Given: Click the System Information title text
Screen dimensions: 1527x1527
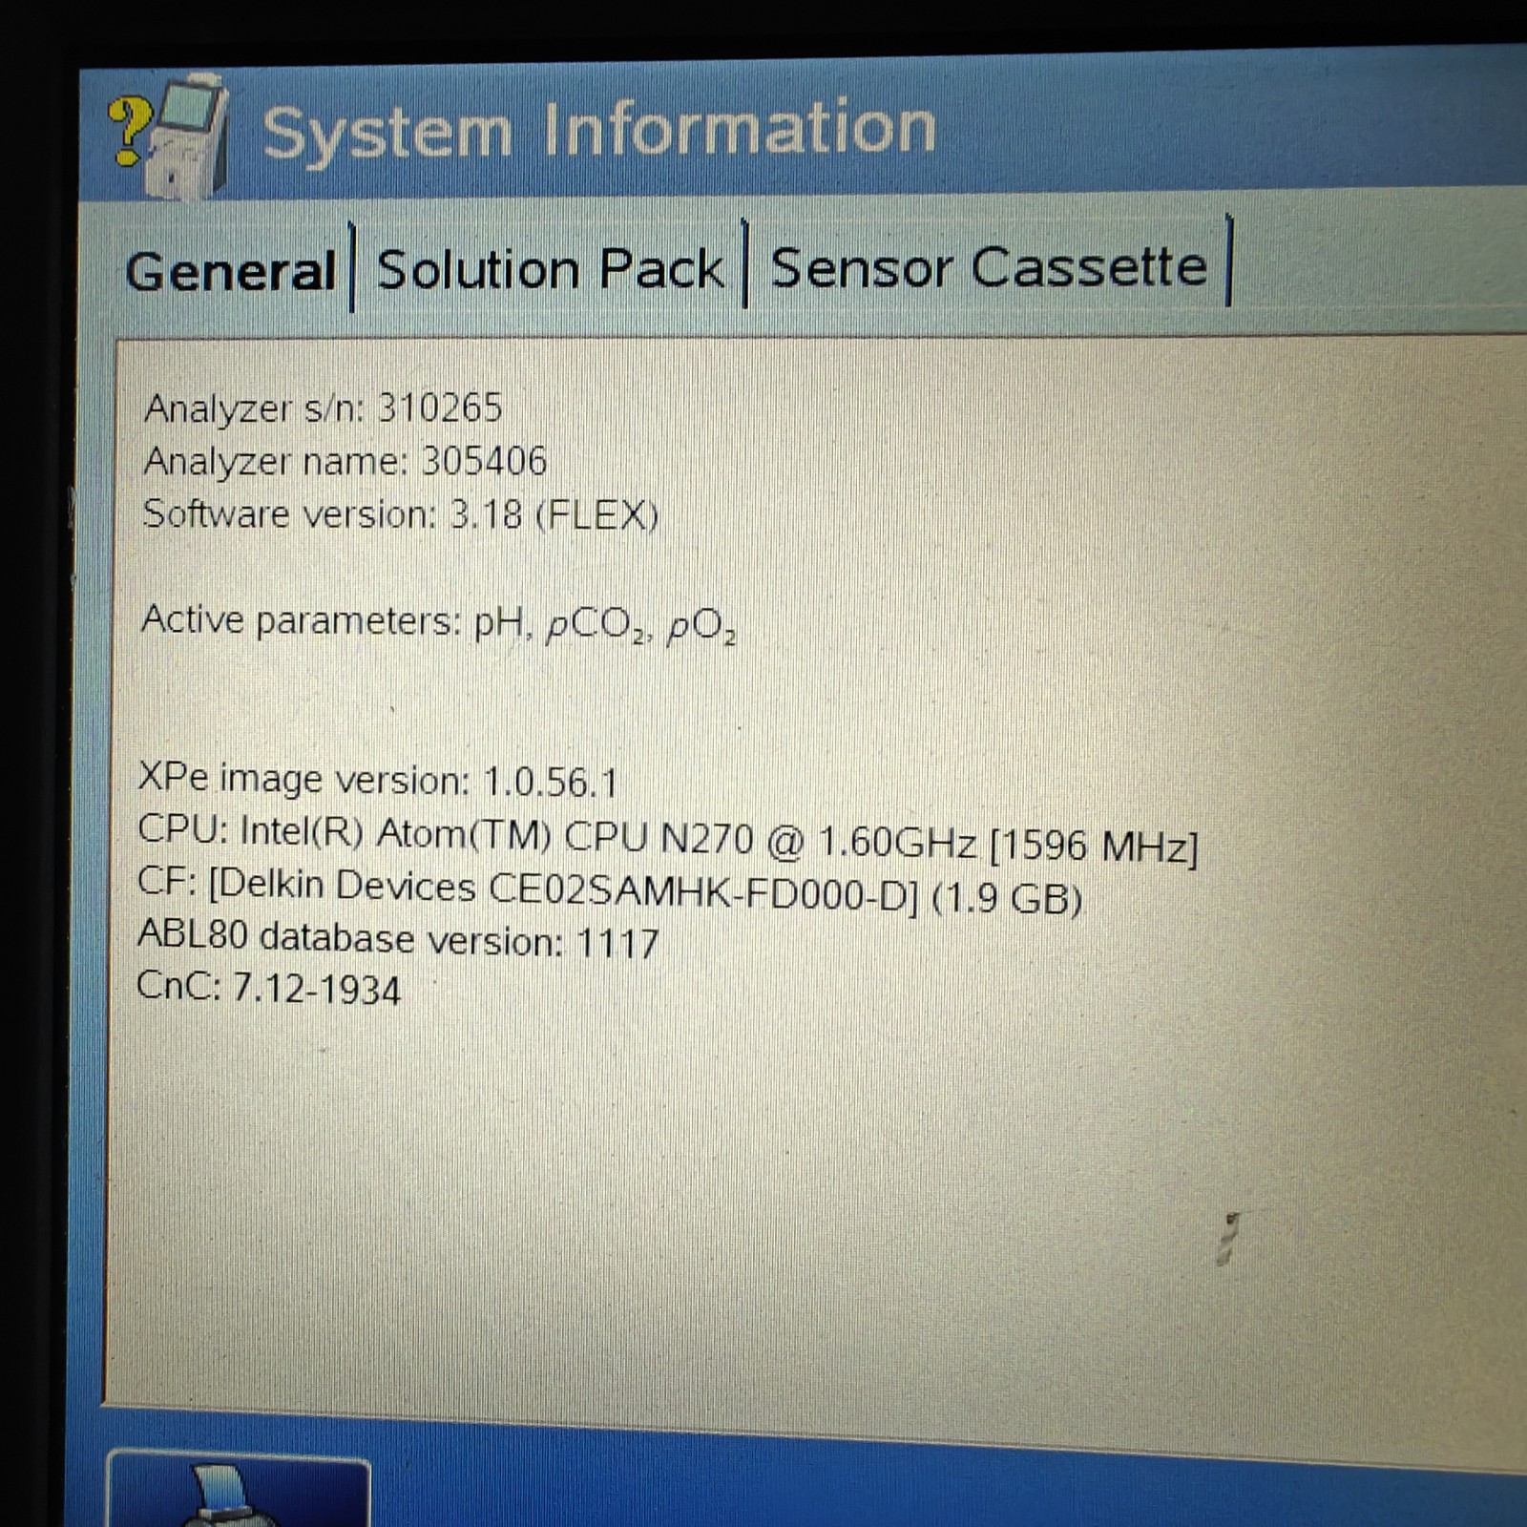Looking at the screenshot, I should click(x=599, y=129).
